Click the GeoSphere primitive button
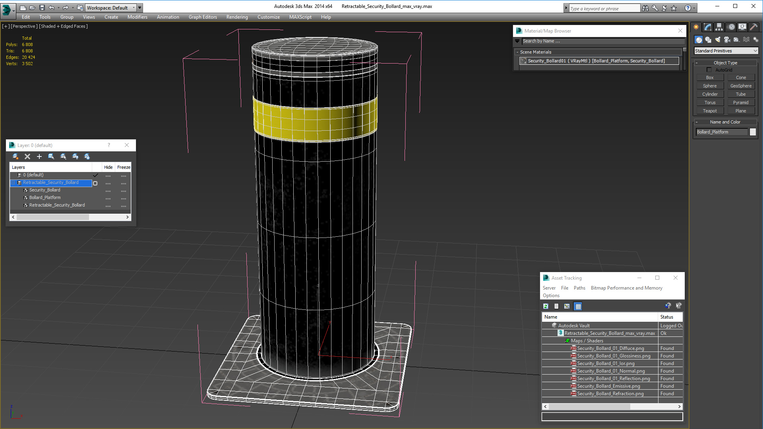 point(741,86)
